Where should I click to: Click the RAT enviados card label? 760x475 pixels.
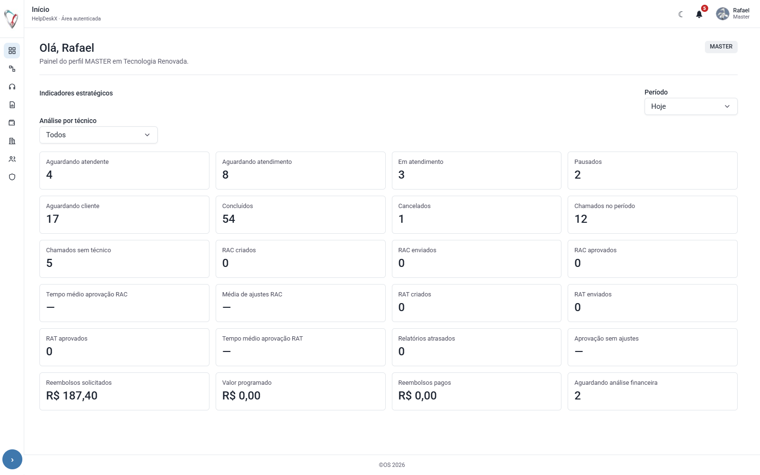pos(593,294)
